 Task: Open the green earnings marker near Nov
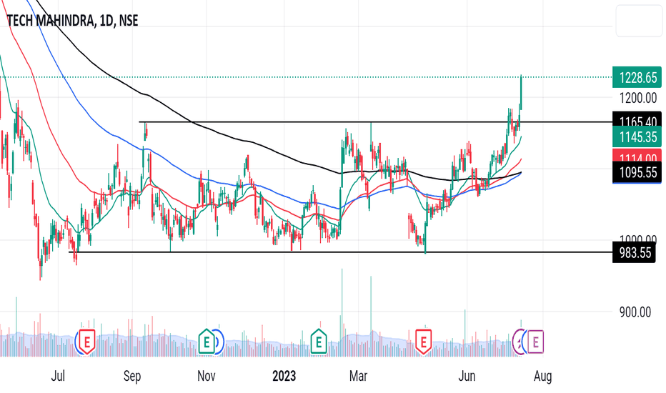click(x=207, y=342)
